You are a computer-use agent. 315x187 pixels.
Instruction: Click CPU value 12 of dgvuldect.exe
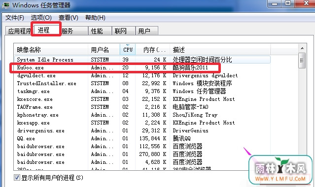(125, 75)
